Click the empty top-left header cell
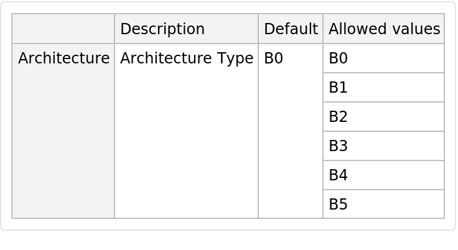 (63, 29)
